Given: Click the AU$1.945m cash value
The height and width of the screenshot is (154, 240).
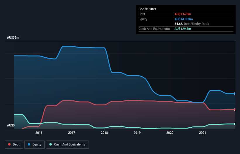Looking at the screenshot, I should click(x=183, y=29).
